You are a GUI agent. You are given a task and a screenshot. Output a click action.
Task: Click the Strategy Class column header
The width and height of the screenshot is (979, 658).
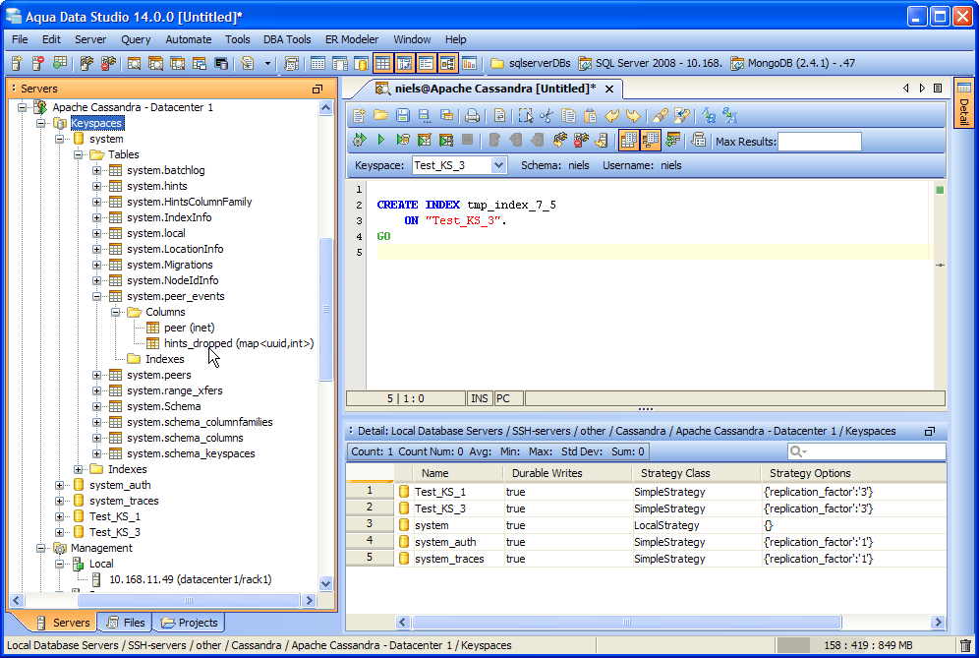click(x=674, y=473)
